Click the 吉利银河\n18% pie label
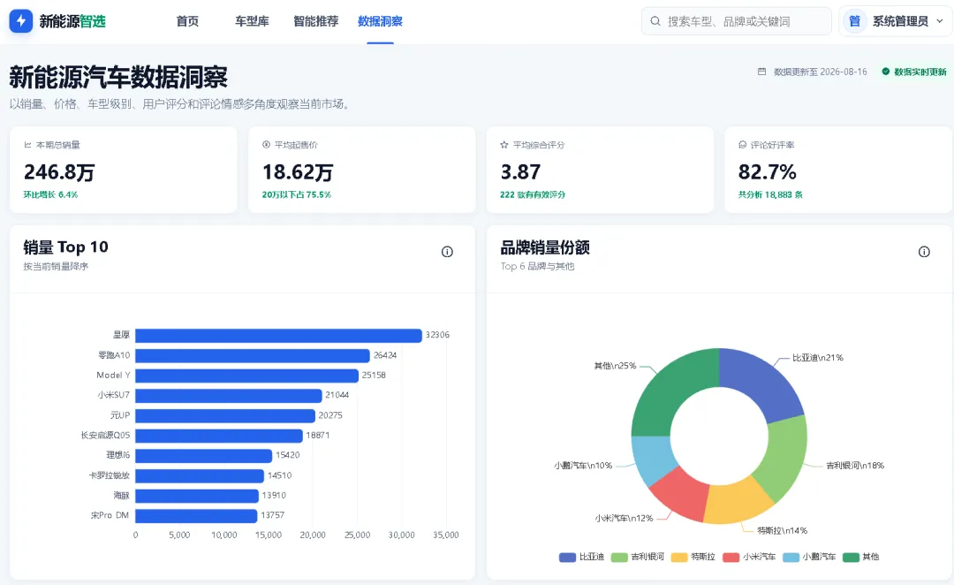The width and height of the screenshot is (954, 585). point(855,466)
